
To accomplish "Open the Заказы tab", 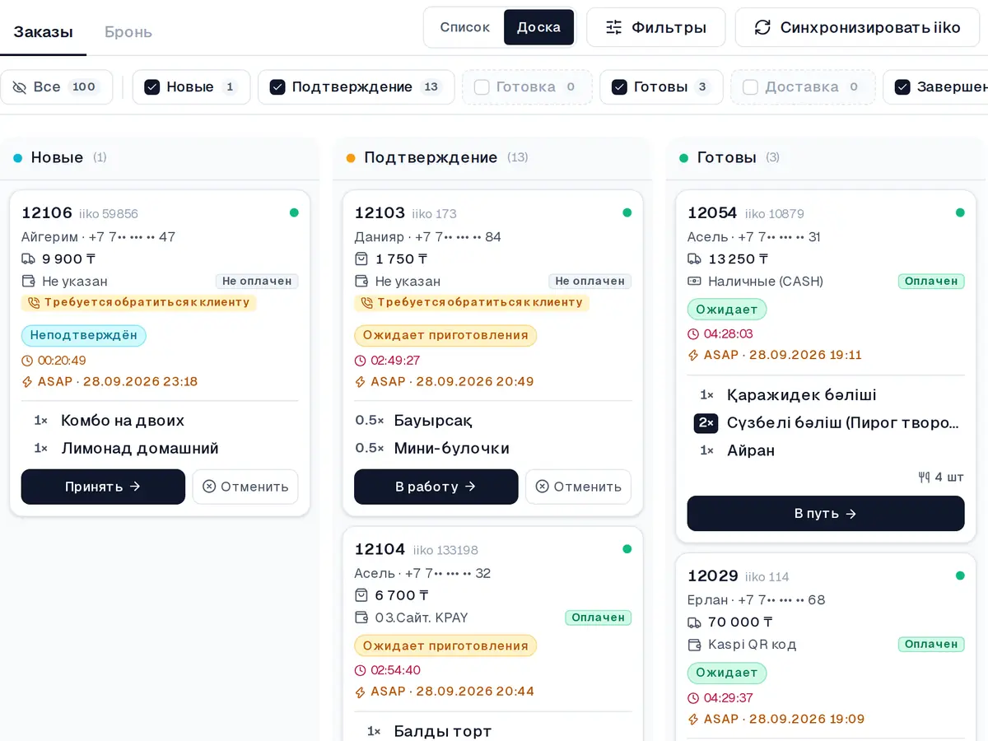I will [x=43, y=32].
